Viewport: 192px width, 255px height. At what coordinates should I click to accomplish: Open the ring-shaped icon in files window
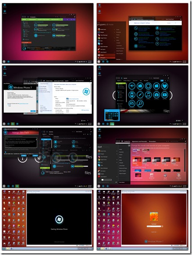pos(148,86)
